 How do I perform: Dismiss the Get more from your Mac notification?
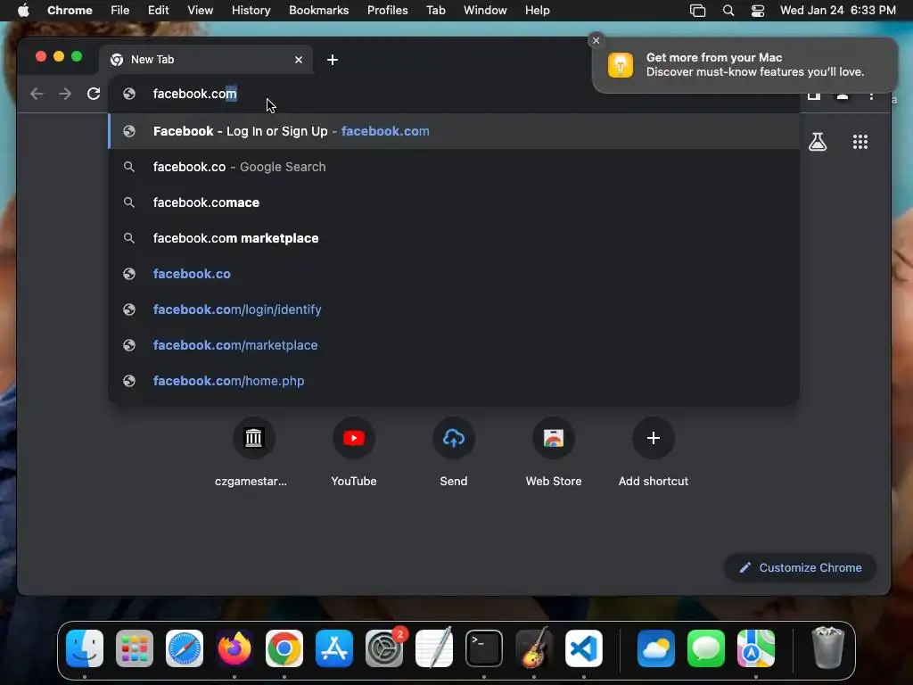click(596, 40)
